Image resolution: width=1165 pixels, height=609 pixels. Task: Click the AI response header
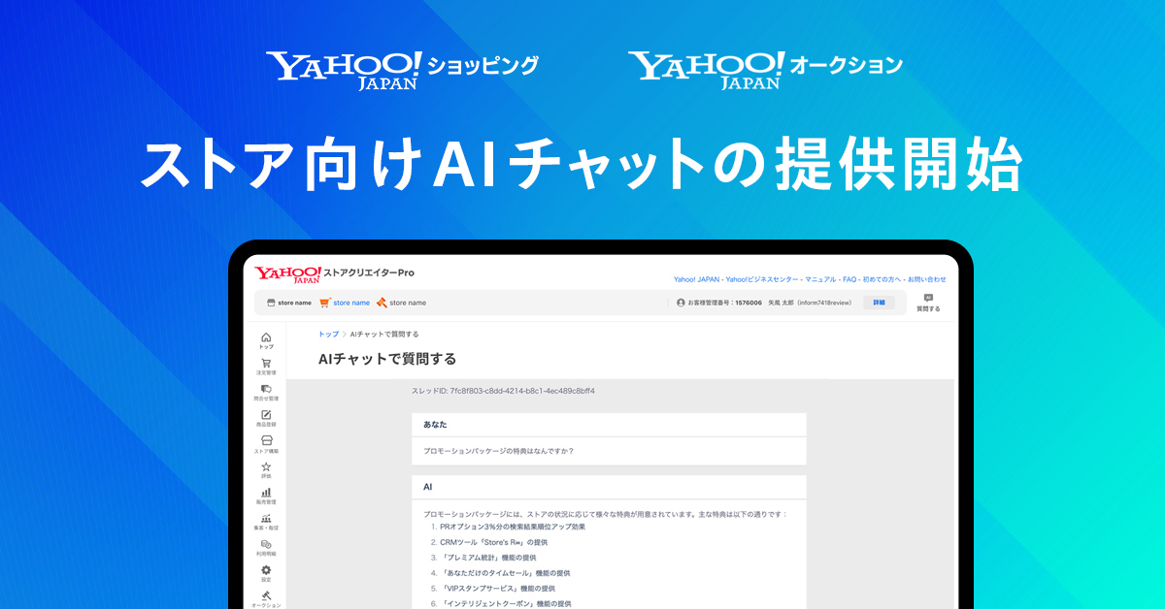pyautogui.click(x=609, y=487)
